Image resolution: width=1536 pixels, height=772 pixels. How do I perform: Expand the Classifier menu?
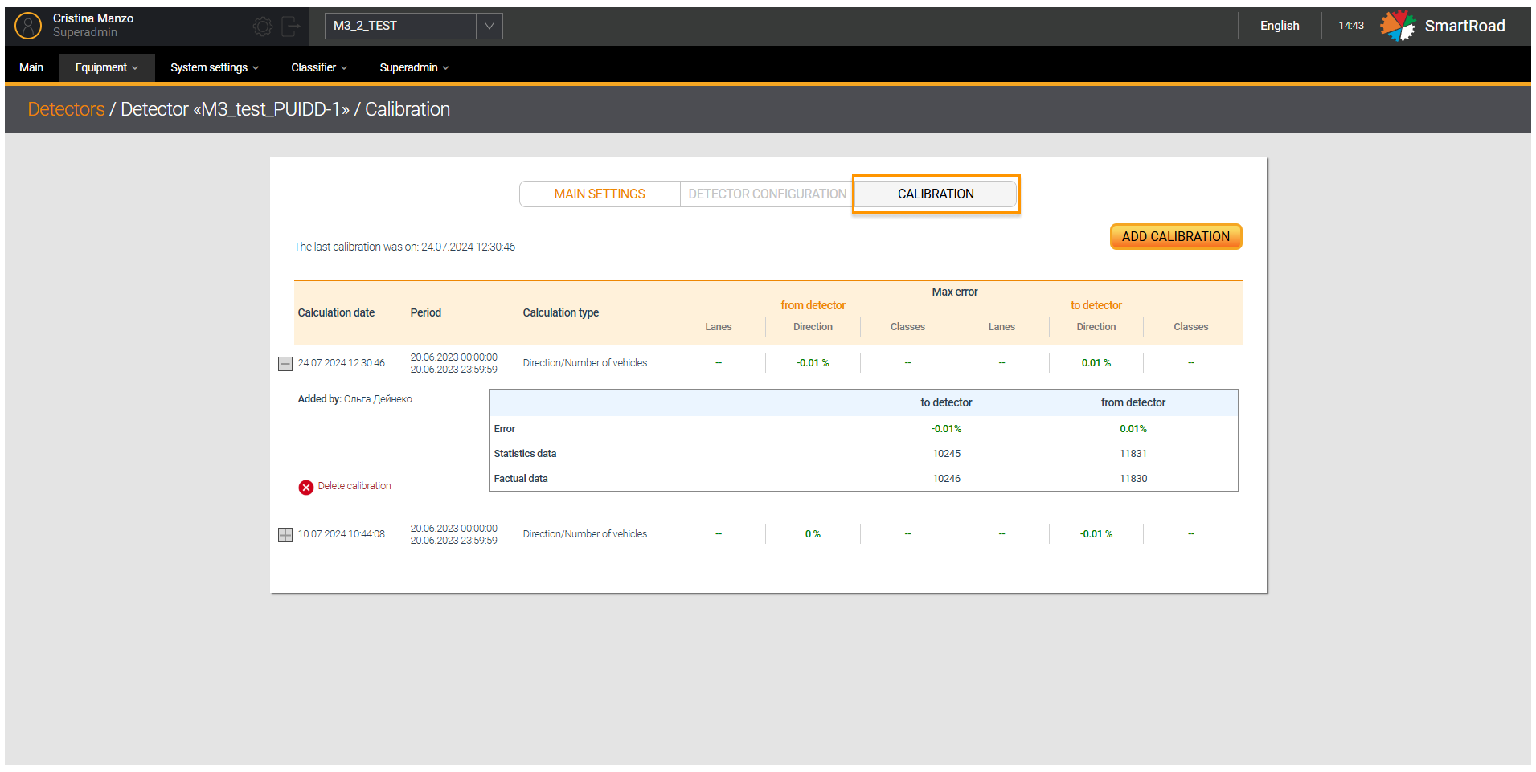coord(318,67)
